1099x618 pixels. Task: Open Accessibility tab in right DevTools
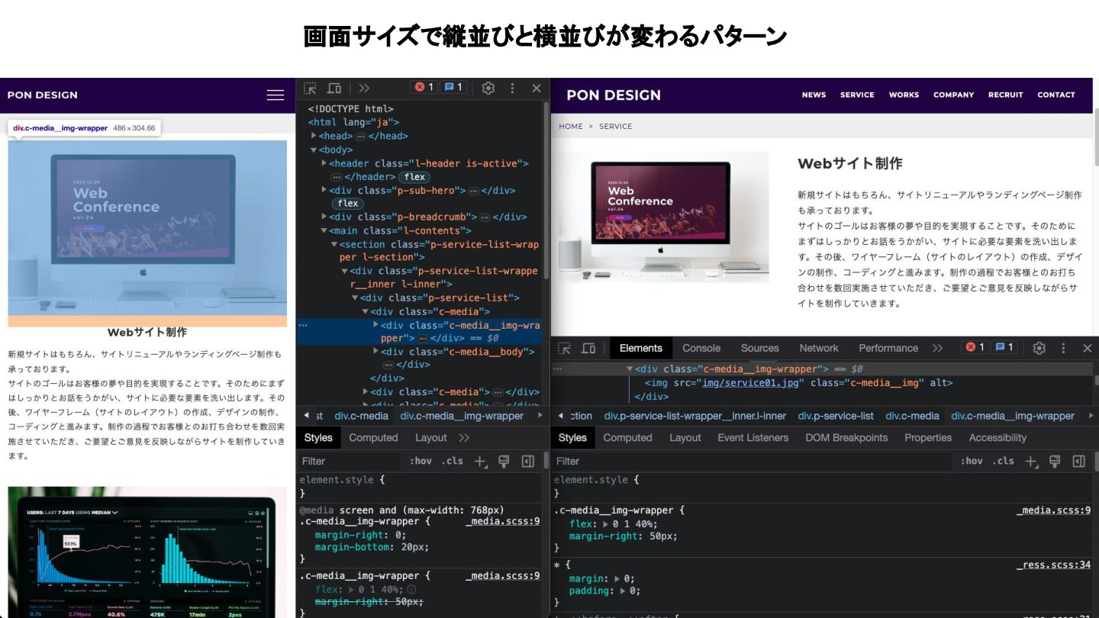coord(997,438)
